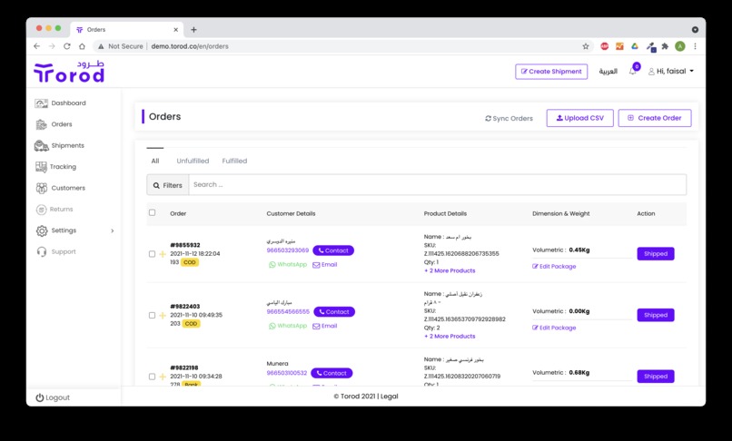Switch to the All orders tab
The height and width of the screenshot is (441, 732).
point(155,161)
